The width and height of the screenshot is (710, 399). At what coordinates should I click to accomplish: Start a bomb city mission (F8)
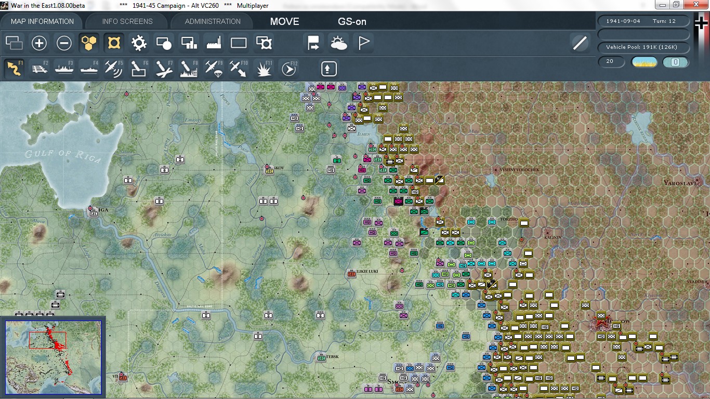pyautogui.click(x=189, y=68)
